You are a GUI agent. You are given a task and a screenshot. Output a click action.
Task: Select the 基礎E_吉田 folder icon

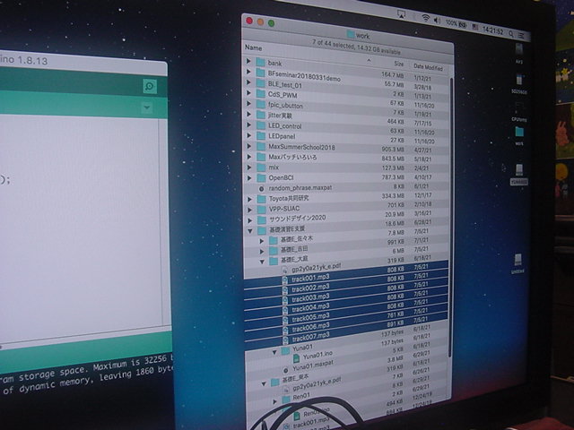274,251
